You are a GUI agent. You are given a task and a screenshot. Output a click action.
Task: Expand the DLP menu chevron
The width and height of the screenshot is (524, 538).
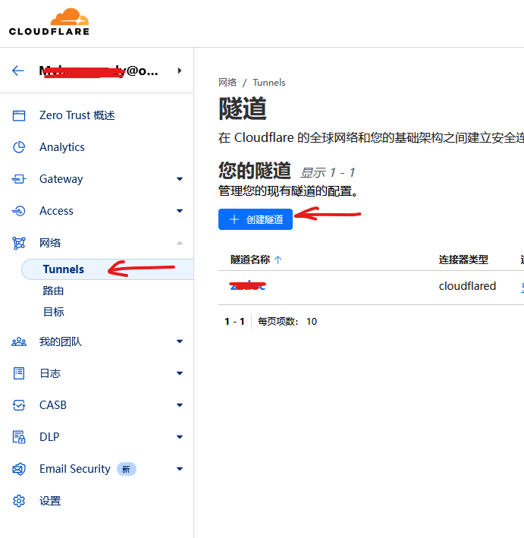tap(180, 437)
